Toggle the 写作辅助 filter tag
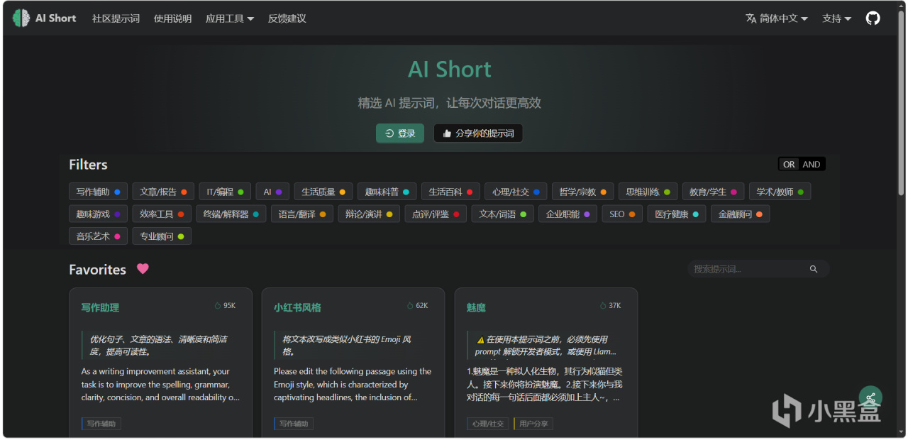 pyautogui.click(x=98, y=192)
